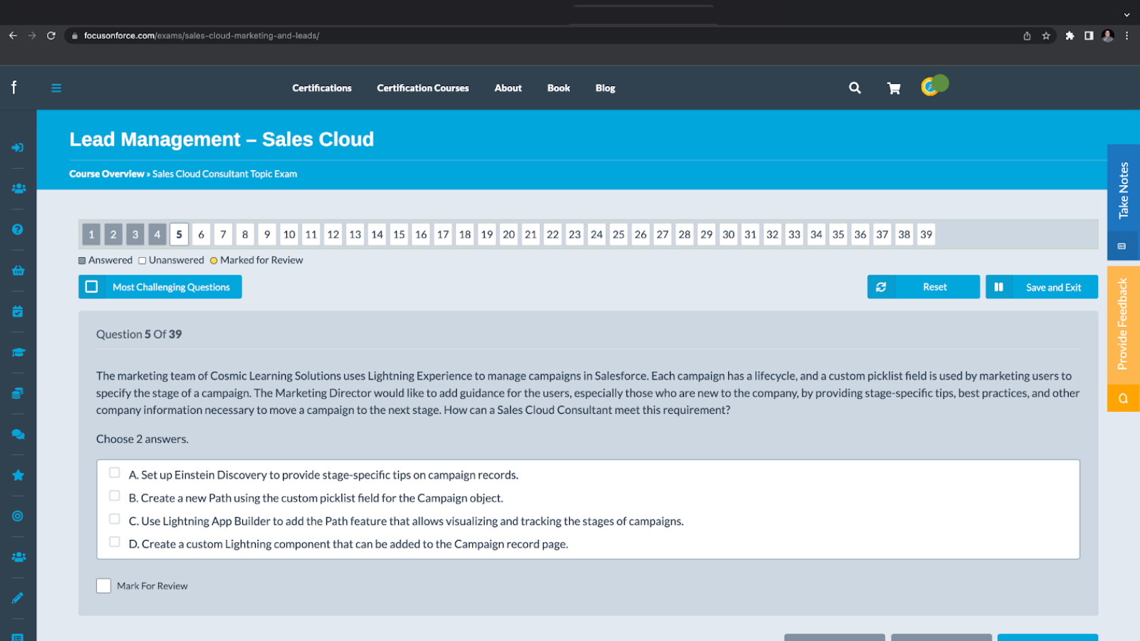Jump to question 10
Image resolution: width=1140 pixels, height=641 pixels.
[x=289, y=235]
